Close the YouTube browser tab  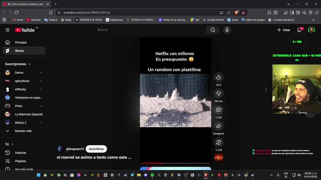click(48, 4)
